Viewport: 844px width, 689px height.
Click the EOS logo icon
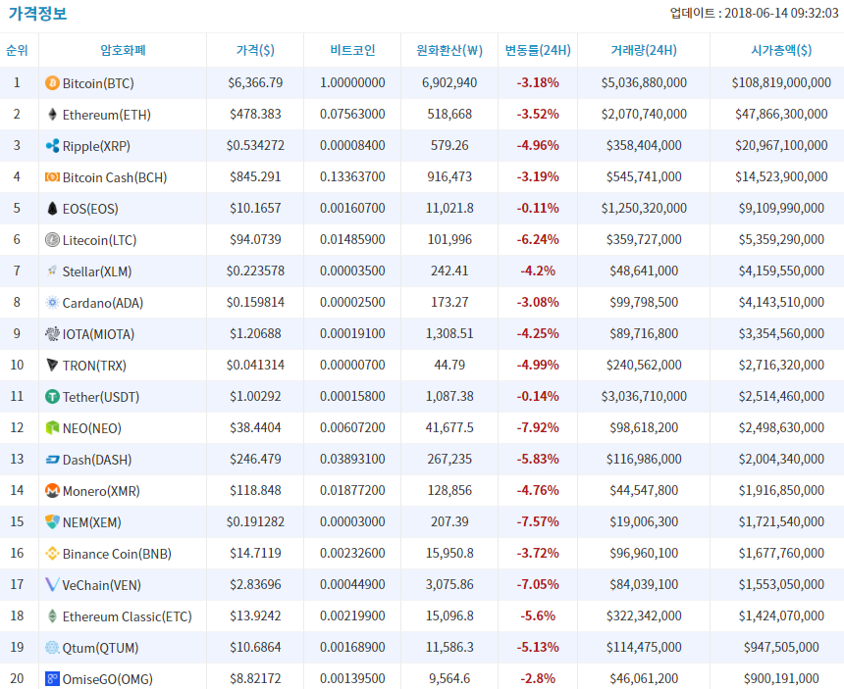point(52,209)
